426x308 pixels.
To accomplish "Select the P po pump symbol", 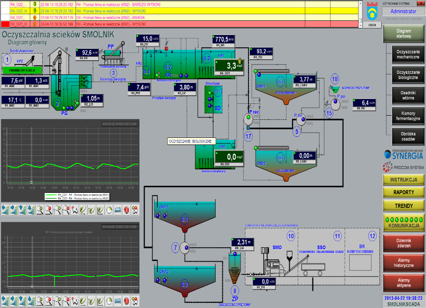I will (335, 104).
